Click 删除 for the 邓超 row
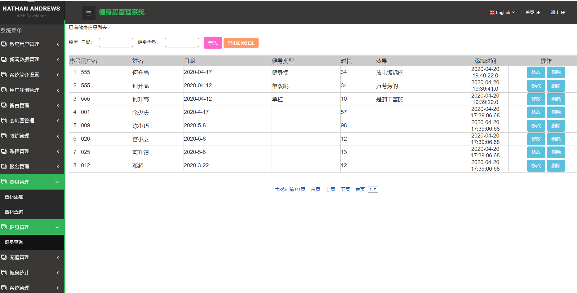The height and width of the screenshot is (293, 577). [x=556, y=166]
